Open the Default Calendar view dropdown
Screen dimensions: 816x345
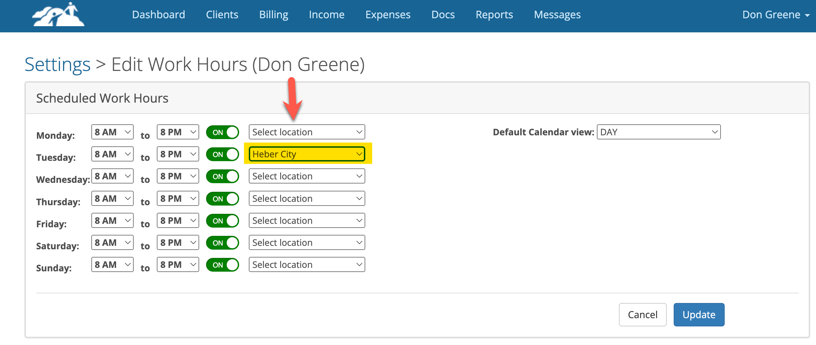point(659,132)
